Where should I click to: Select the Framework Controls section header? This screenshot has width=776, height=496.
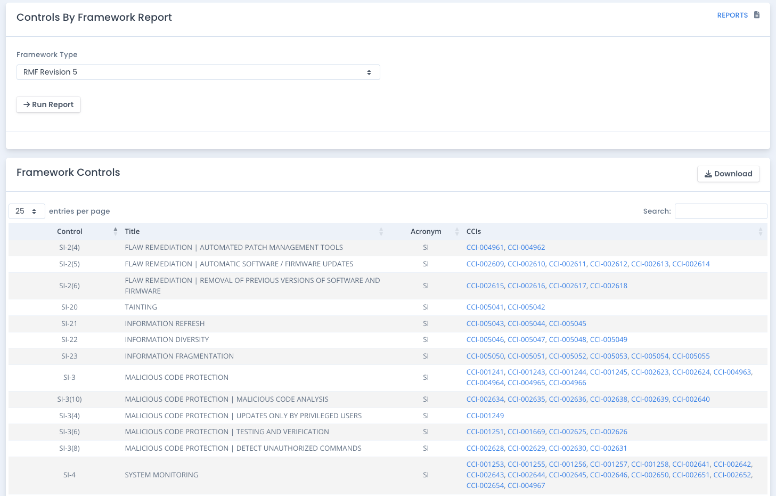tap(68, 172)
